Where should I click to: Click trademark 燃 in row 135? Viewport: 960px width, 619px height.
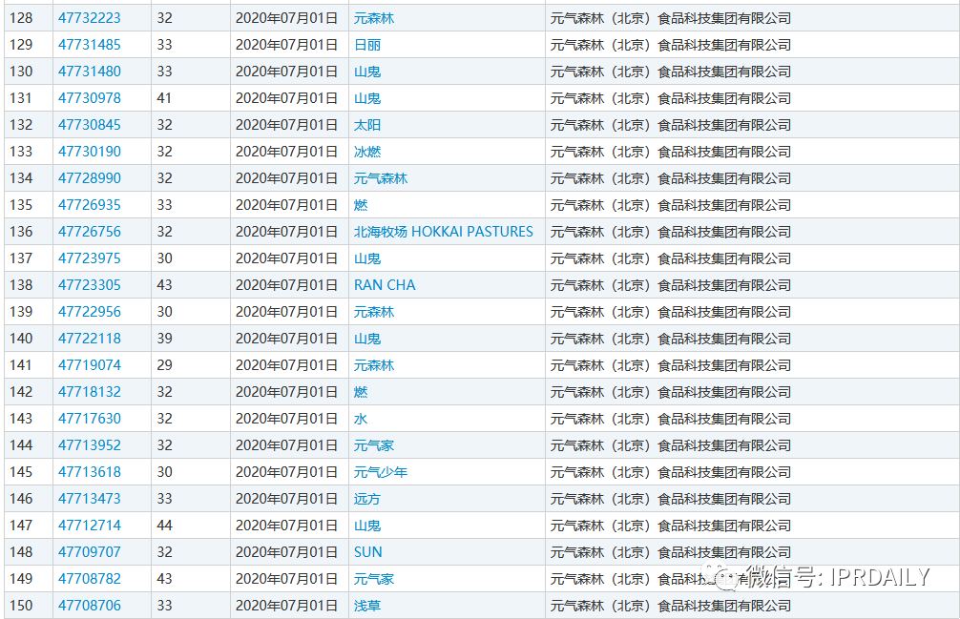pos(361,205)
